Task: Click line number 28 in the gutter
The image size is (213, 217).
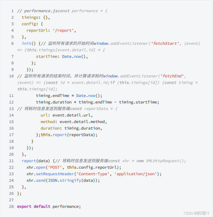Action: pos(11,207)
